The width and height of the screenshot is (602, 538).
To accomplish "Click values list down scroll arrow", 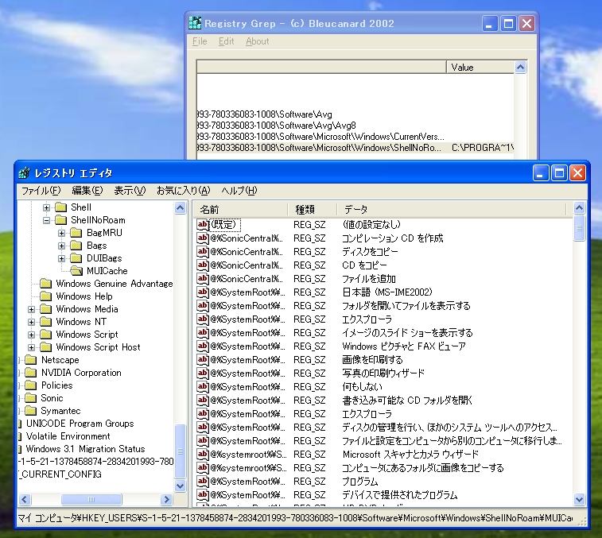I will (579, 499).
